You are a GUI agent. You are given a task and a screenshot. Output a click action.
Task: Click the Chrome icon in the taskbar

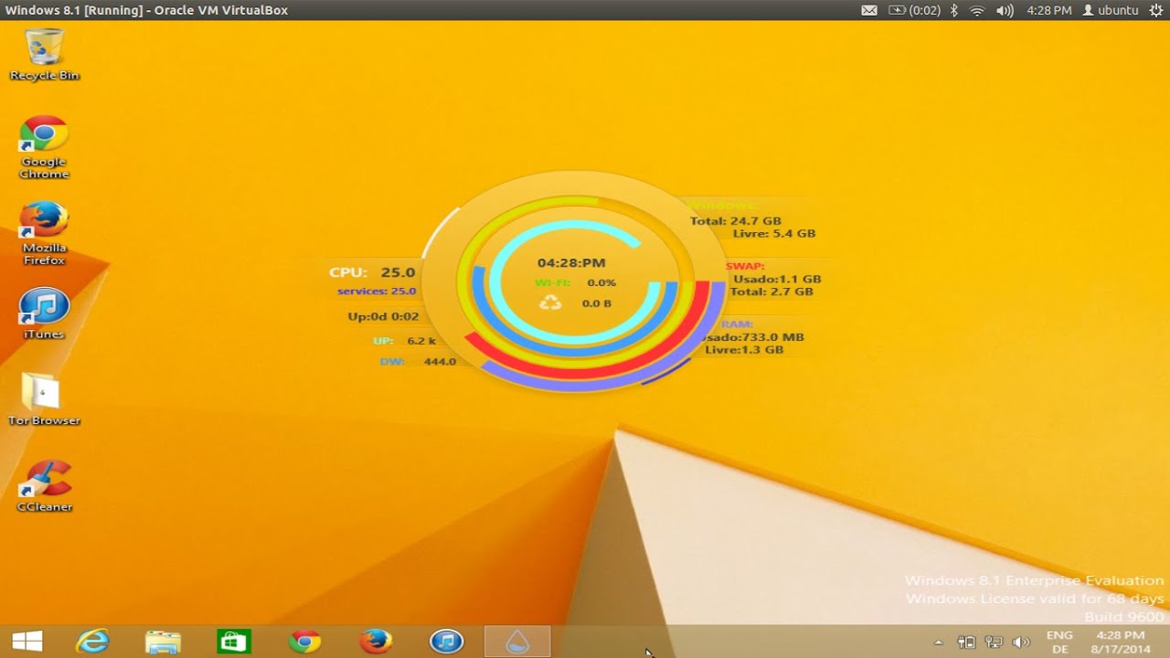(305, 642)
